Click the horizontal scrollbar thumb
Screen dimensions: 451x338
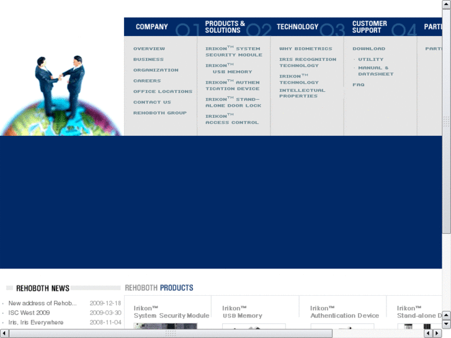(x=171, y=334)
